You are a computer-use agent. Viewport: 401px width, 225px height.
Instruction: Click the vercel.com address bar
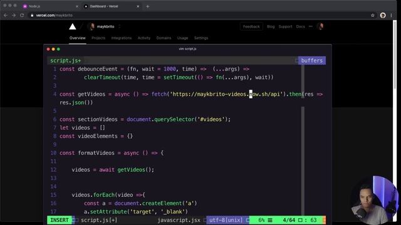tap(199, 15)
